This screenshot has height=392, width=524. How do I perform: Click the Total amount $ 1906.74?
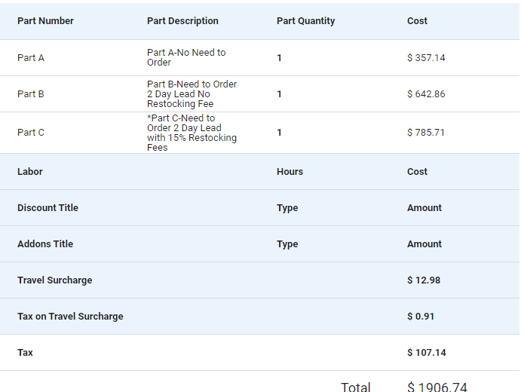coord(437,387)
